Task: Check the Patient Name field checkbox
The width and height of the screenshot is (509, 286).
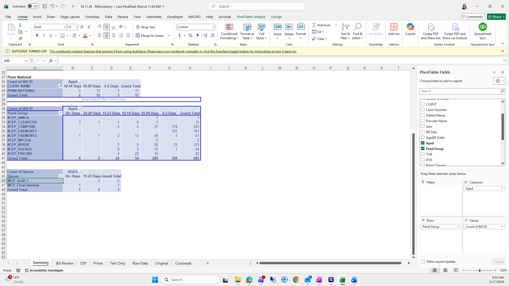Action: click(x=423, y=115)
